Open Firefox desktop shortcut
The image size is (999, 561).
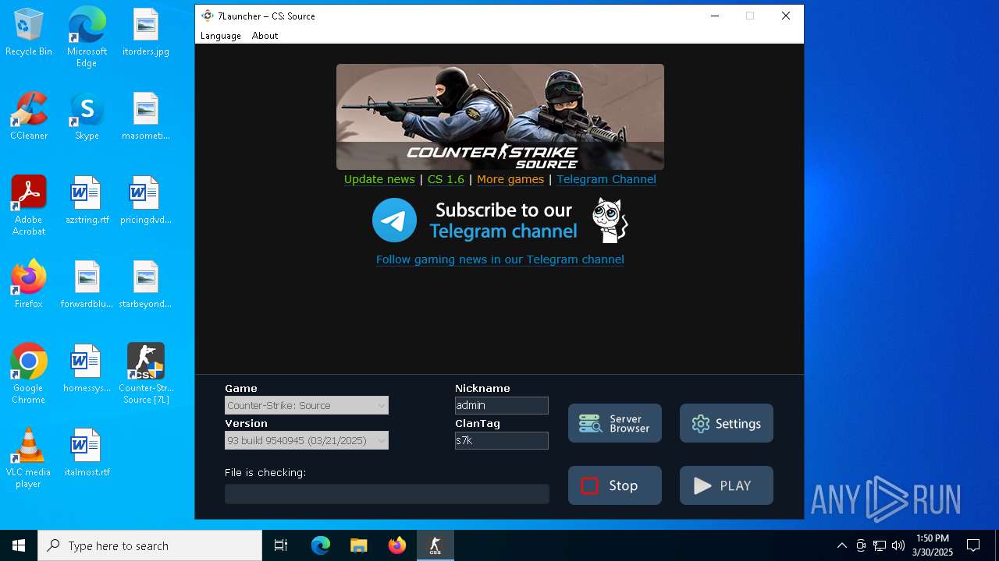tap(29, 285)
